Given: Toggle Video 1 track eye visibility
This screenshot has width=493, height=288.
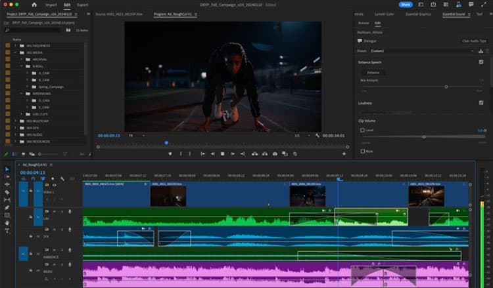Looking at the screenshot, I should 54,185.
